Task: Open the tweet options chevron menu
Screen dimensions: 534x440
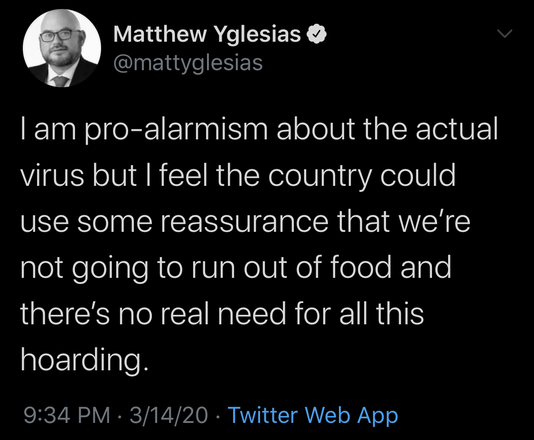Action: (x=505, y=34)
